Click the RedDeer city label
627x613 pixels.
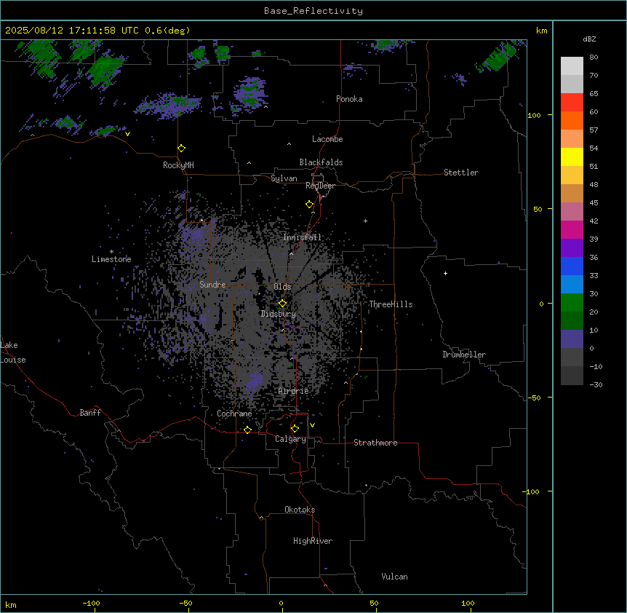click(x=320, y=186)
